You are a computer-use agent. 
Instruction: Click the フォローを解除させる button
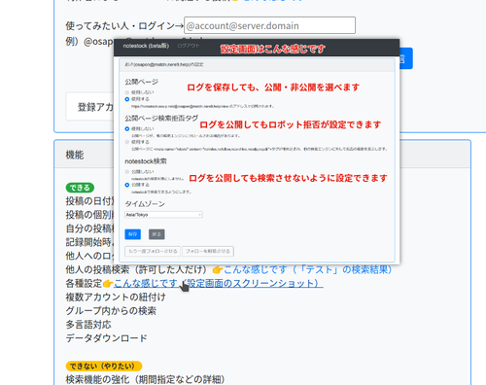click(x=208, y=251)
